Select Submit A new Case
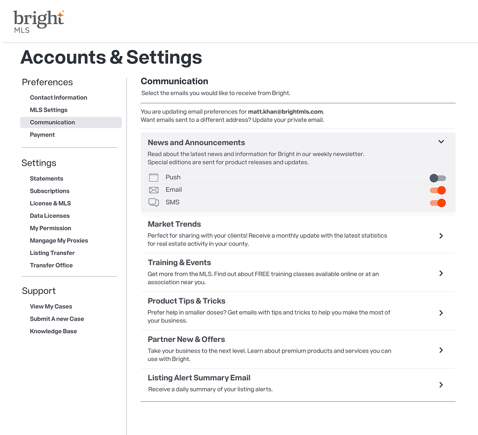 point(57,319)
